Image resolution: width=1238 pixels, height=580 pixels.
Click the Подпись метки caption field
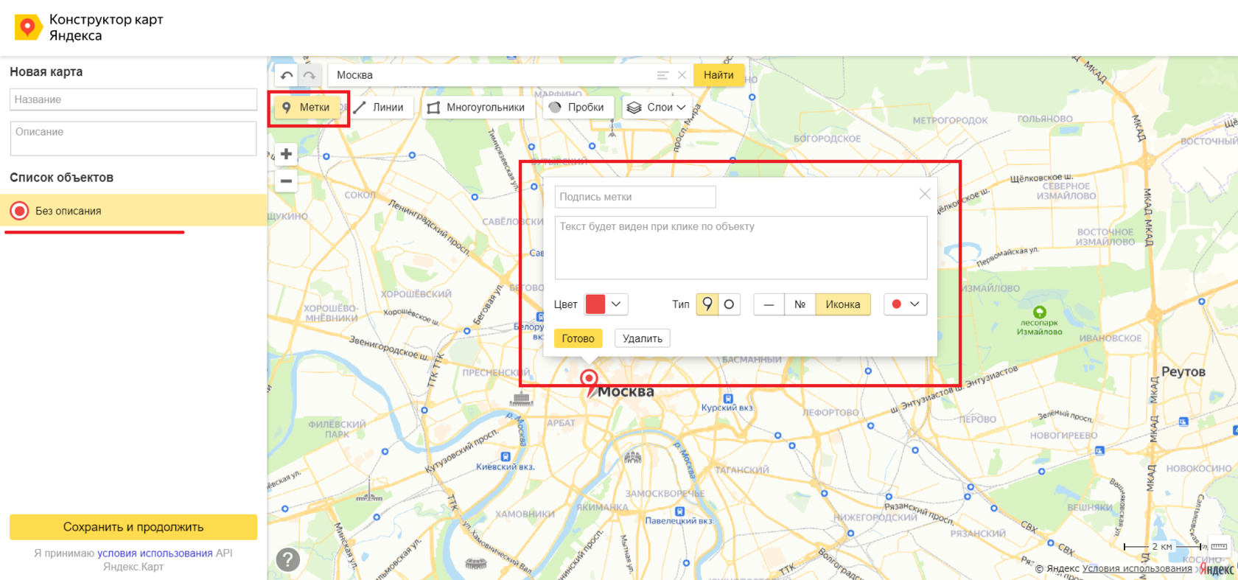click(635, 197)
